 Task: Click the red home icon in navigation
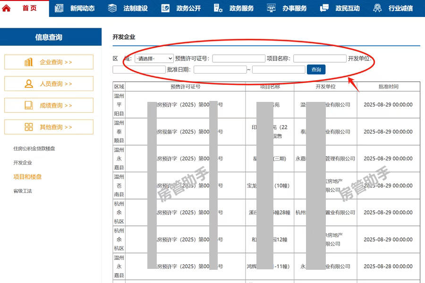tap(7, 8)
